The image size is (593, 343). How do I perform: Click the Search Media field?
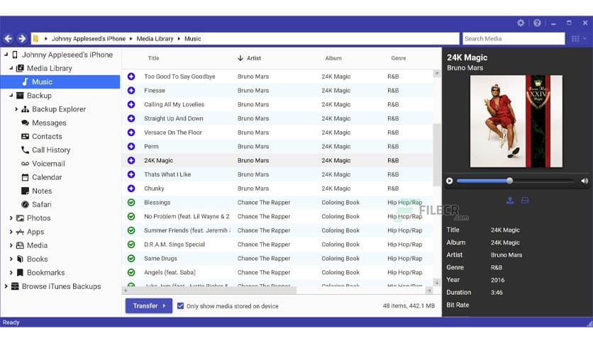tap(514, 38)
